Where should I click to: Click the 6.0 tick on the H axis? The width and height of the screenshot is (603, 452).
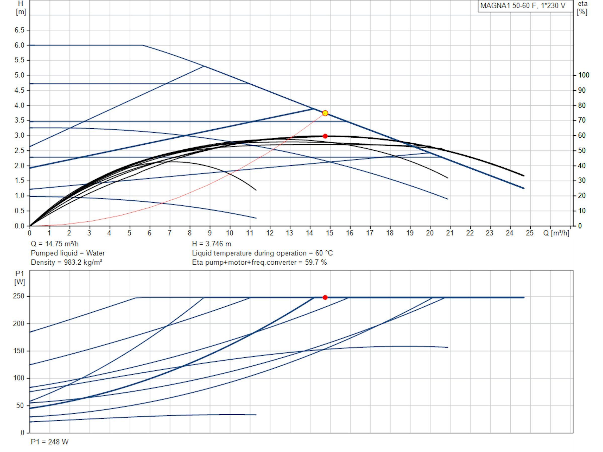[x=19, y=45]
